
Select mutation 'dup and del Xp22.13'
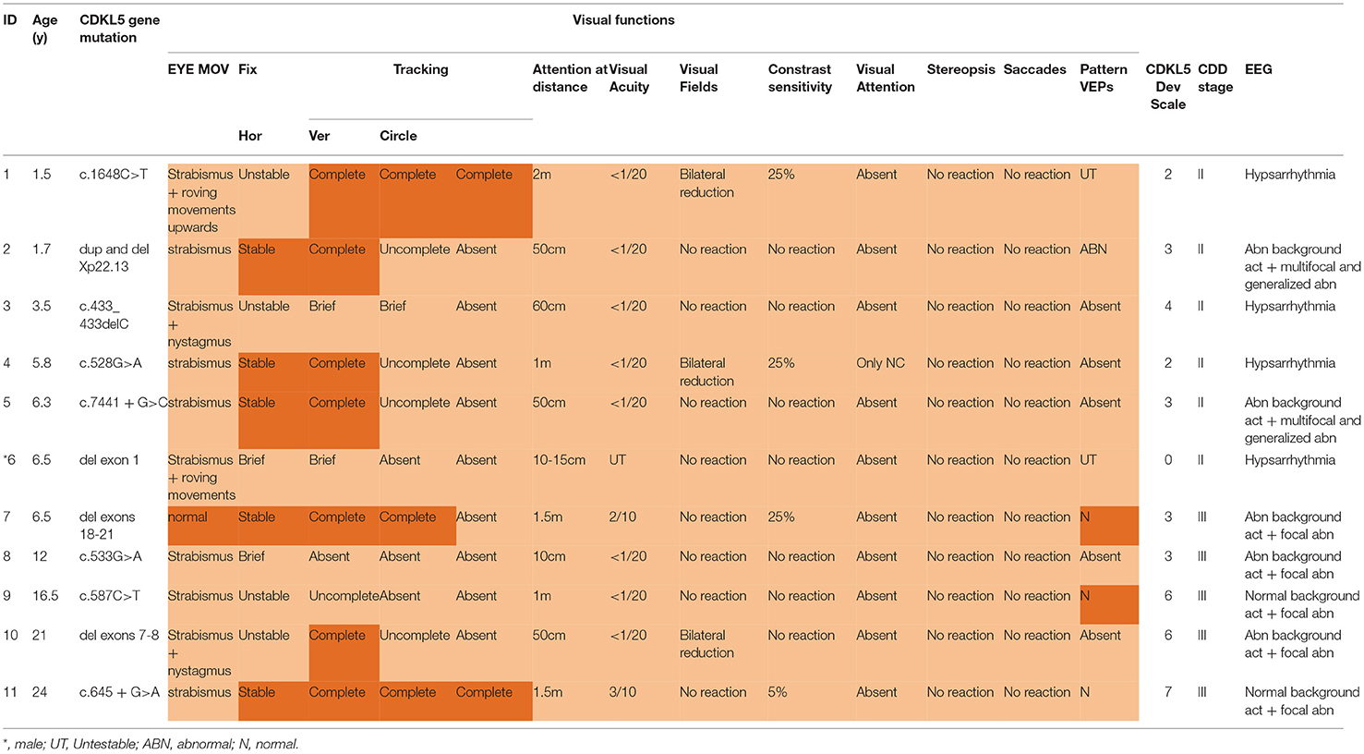[x=115, y=258]
